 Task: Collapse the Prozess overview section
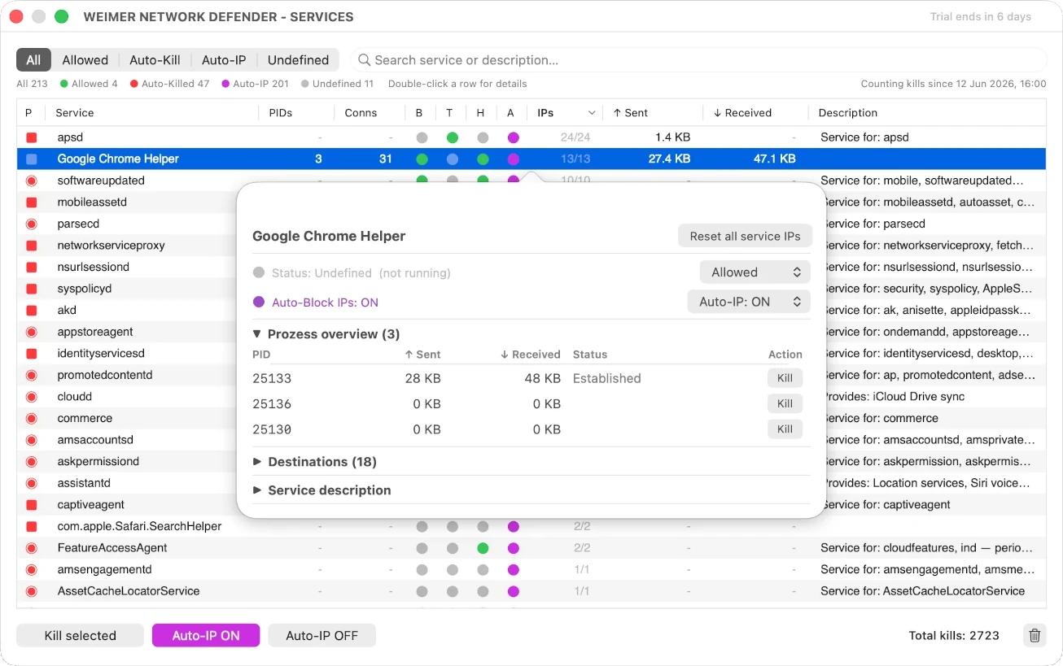click(x=257, y=334)
